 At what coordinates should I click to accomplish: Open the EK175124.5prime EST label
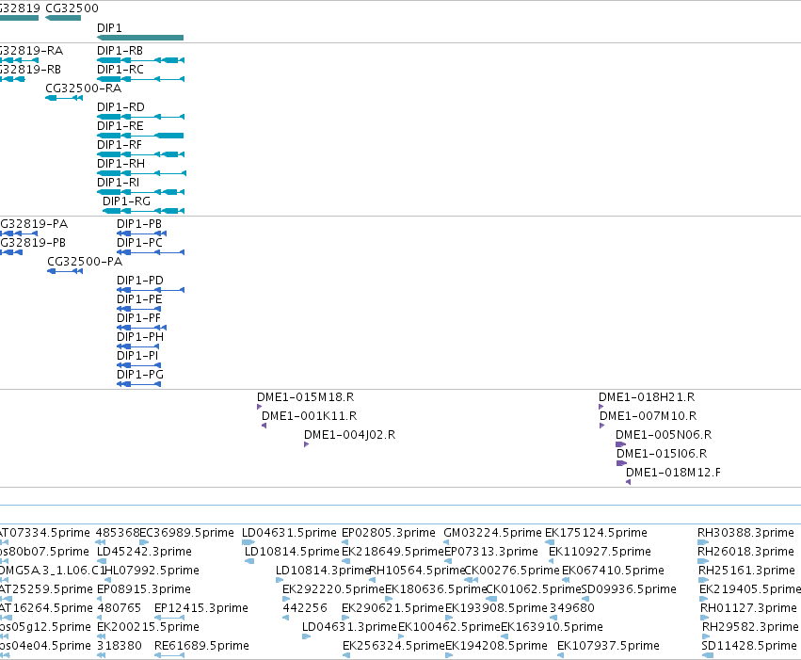pos(596,533)
